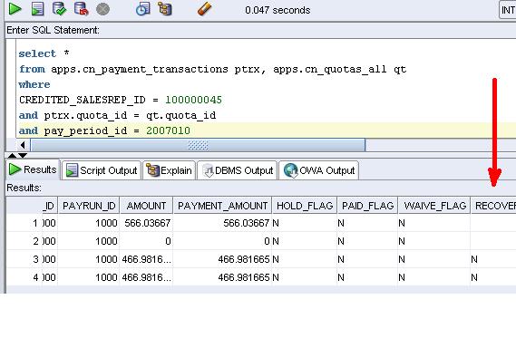Click row number 1 in the results grid
This screenshot has height=348, width=516.
(x=24, y=223)
